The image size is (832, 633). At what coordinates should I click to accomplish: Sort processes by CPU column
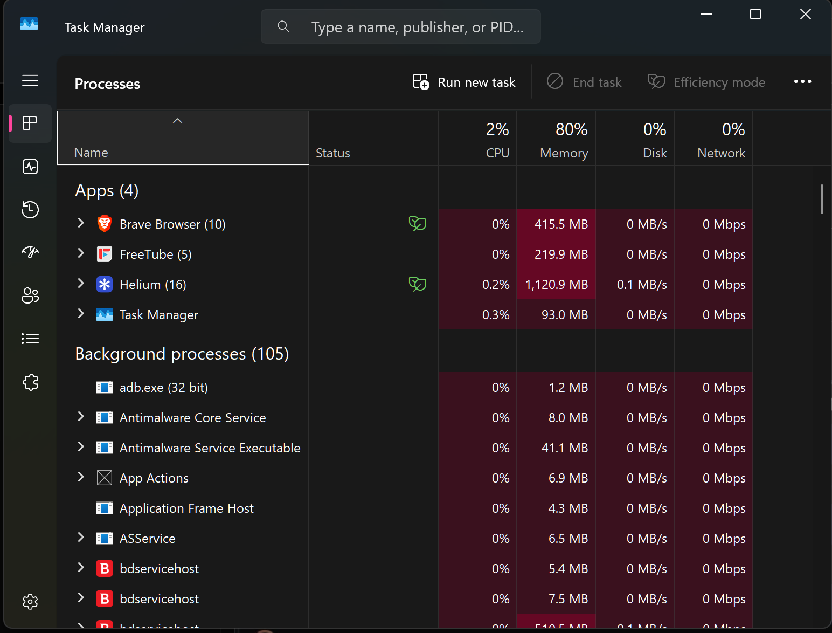[x=477, y=139]
